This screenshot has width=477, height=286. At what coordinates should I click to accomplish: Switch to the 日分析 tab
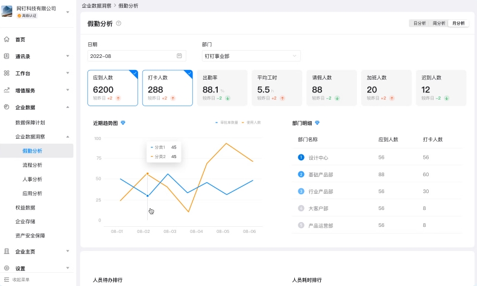click(419, 24)
